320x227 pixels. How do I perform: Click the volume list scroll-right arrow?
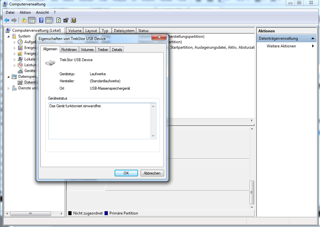[x=252, y=120]
